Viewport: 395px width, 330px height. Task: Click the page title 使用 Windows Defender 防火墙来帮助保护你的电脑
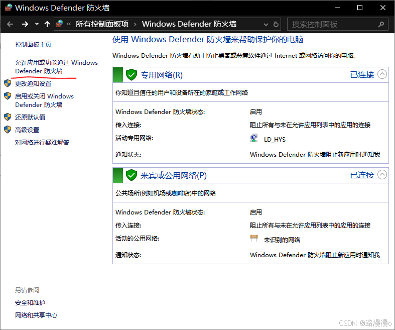(x=208, y=39)
